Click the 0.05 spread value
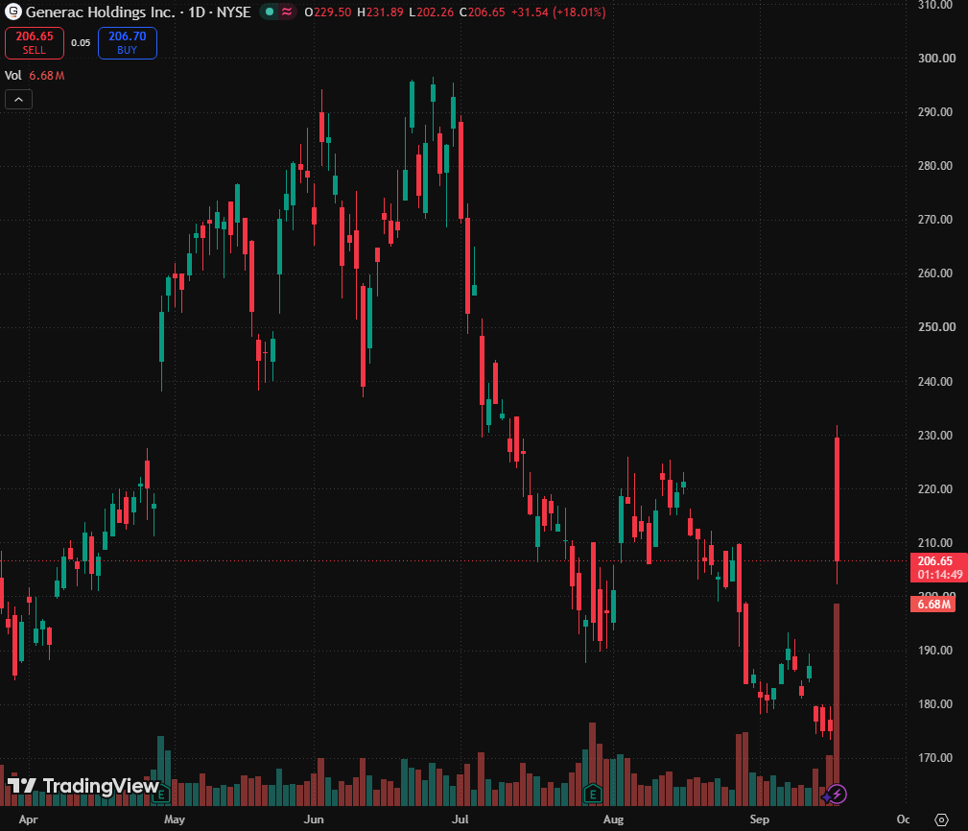 (81, 42)
